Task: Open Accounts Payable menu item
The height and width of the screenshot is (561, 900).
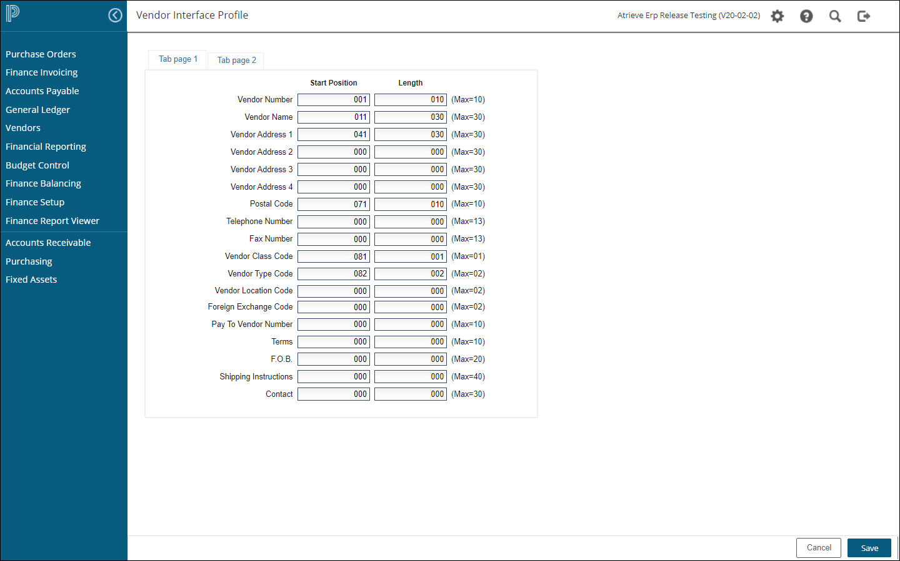Action: pos(42,91)
